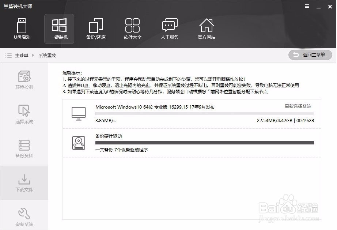The height and width of the screenshot is (230, 337).
Task: Click the 主菜单 breadcrumb
Action: click(22, 56)
